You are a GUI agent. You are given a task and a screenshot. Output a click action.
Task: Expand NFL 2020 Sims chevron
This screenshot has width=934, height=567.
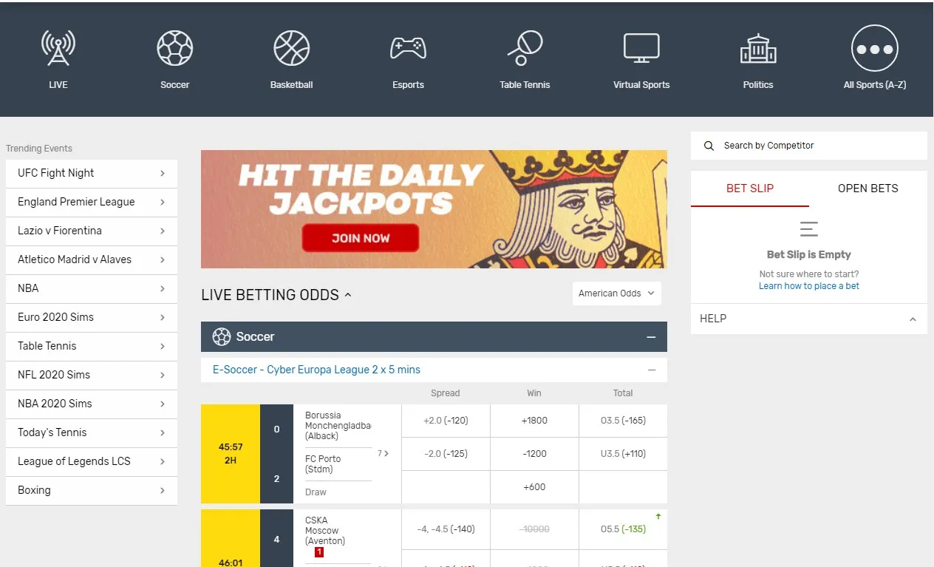click(162, 375)
